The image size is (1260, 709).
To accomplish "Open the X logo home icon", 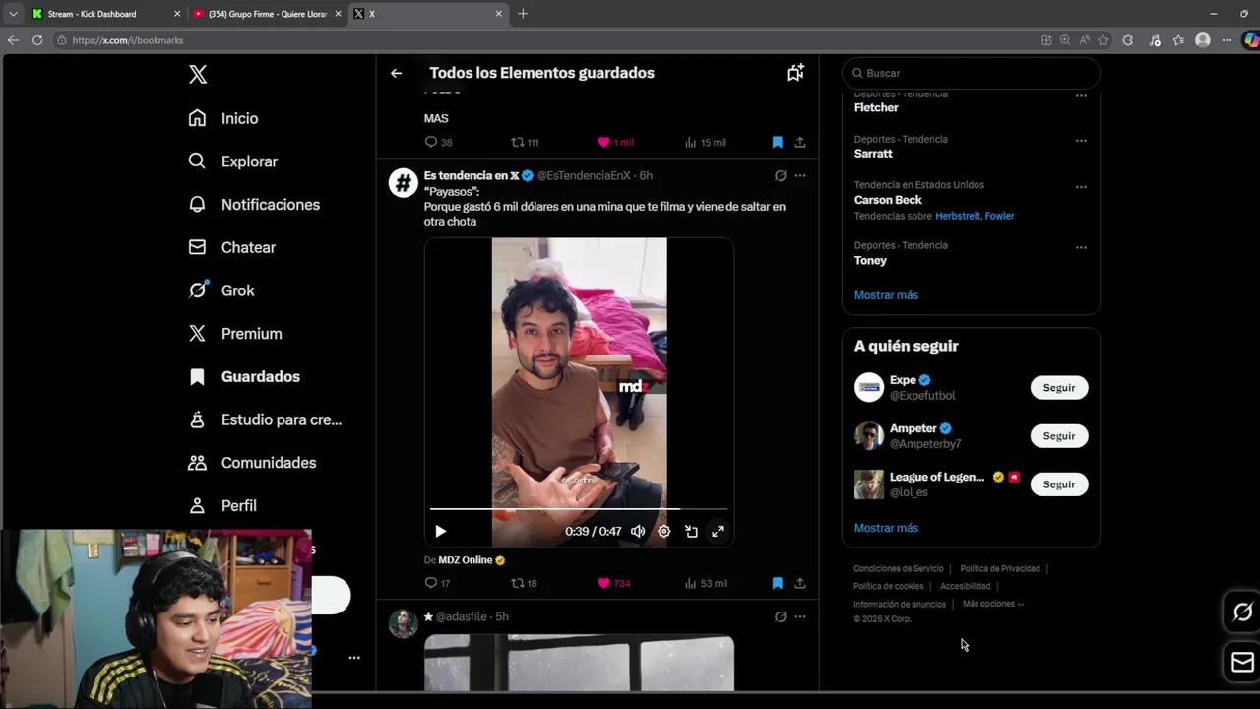I will coord(198,75).
